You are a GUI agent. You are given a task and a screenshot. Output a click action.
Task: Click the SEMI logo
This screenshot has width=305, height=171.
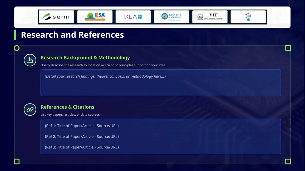tap(56, 17)
